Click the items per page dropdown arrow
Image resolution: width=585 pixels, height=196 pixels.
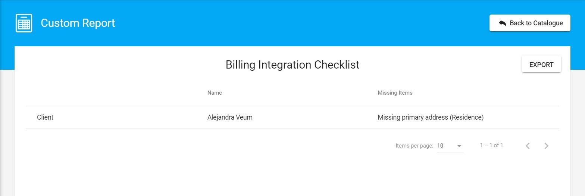459,146
